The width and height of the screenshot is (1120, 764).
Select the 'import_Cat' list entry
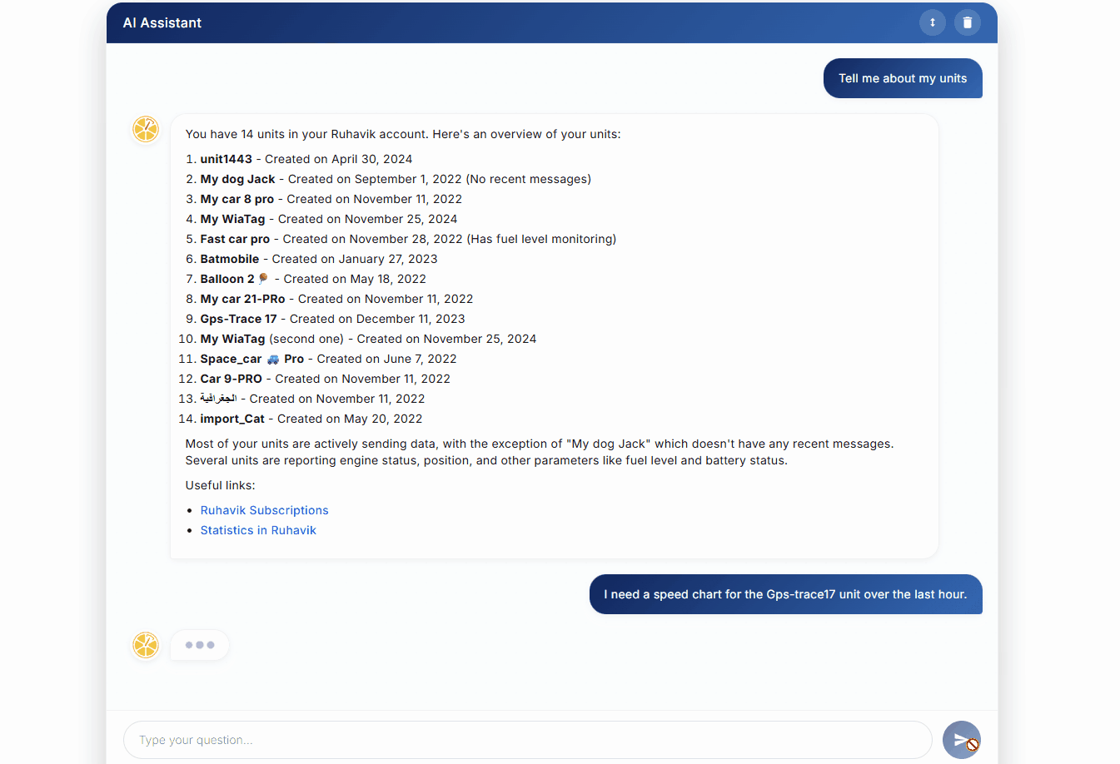pyautogui.click(x=311, y=419)
